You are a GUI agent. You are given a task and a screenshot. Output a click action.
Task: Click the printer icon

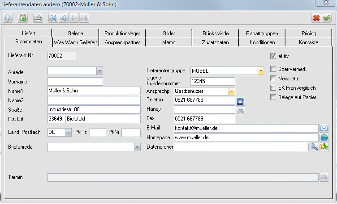click(x=38, y=18)
